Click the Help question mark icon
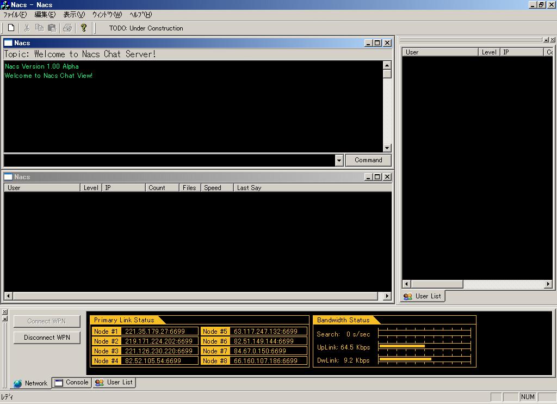Screen dimensions: 557x404 coord(84,28)
